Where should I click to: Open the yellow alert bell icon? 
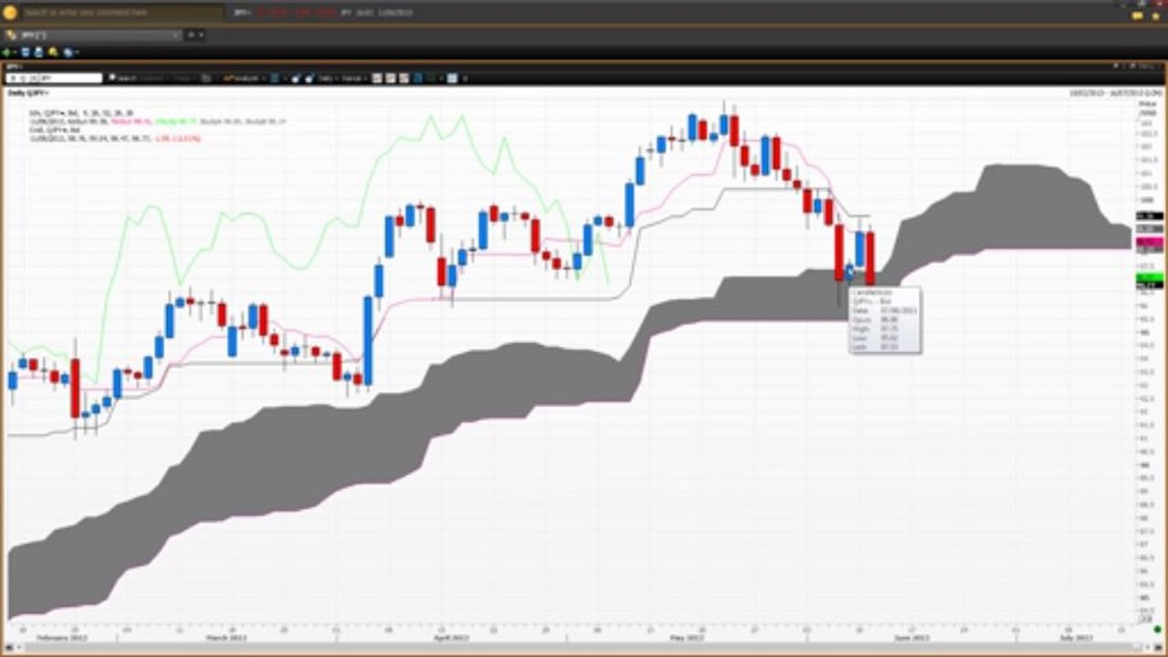click(x=53, y=52)
